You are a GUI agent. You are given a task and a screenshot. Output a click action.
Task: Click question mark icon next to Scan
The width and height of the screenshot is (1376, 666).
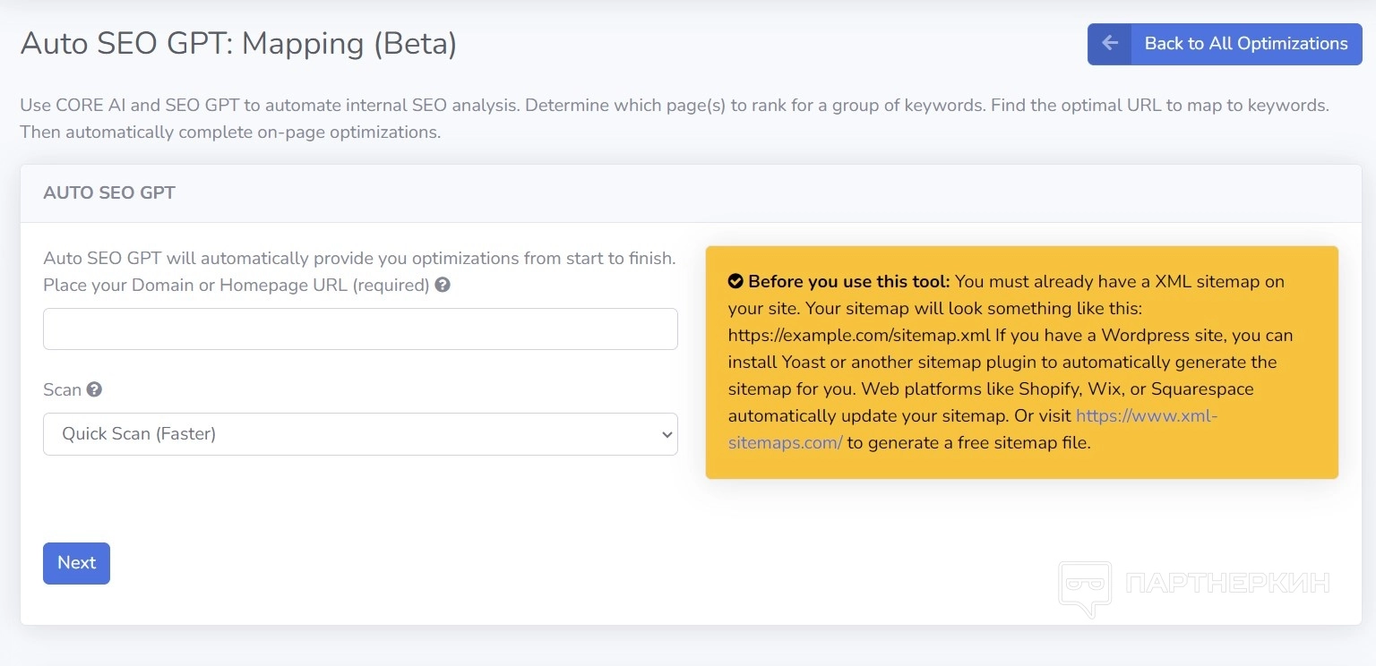(x=94, y=389)
